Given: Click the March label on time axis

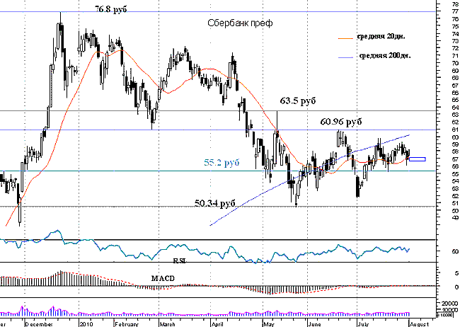Looking at the screenshot, I should [167, 324].
